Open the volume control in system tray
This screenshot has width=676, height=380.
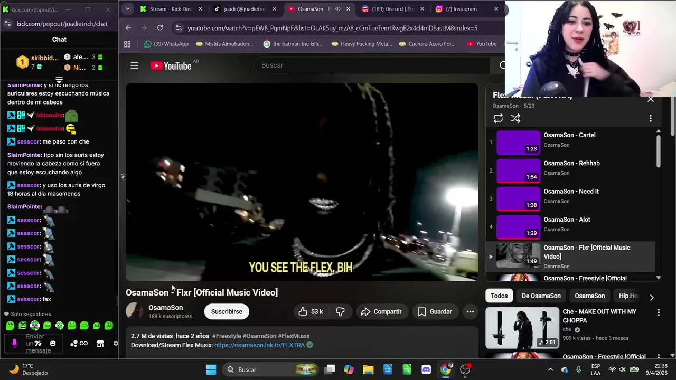click(623, 370)
